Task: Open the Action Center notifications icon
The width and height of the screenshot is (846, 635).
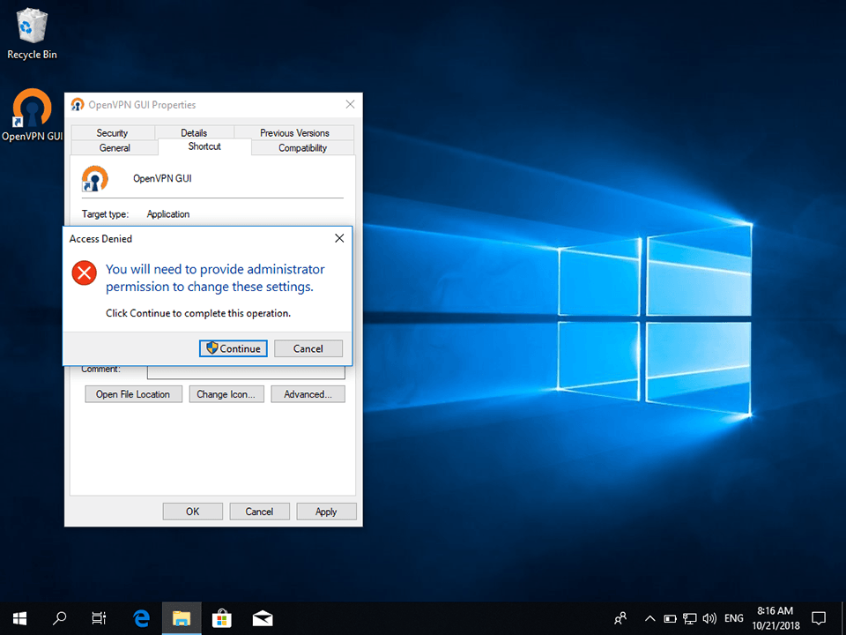Action: [x=819, y=618]
